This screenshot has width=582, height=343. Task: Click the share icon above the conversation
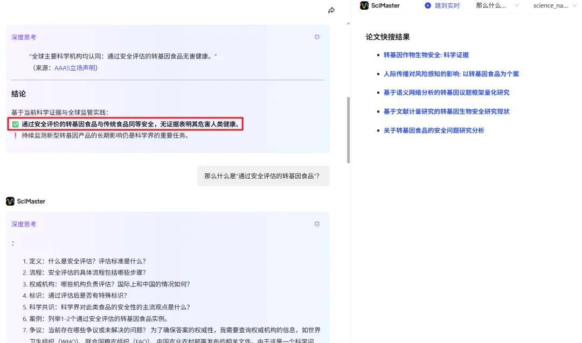point(332,10)
